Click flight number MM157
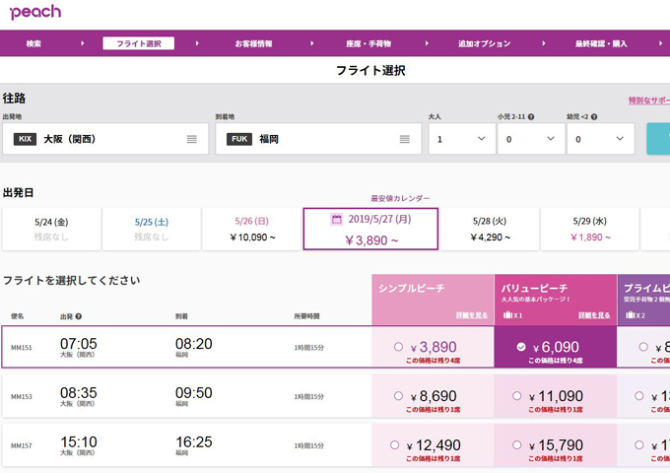 point(22,446)
